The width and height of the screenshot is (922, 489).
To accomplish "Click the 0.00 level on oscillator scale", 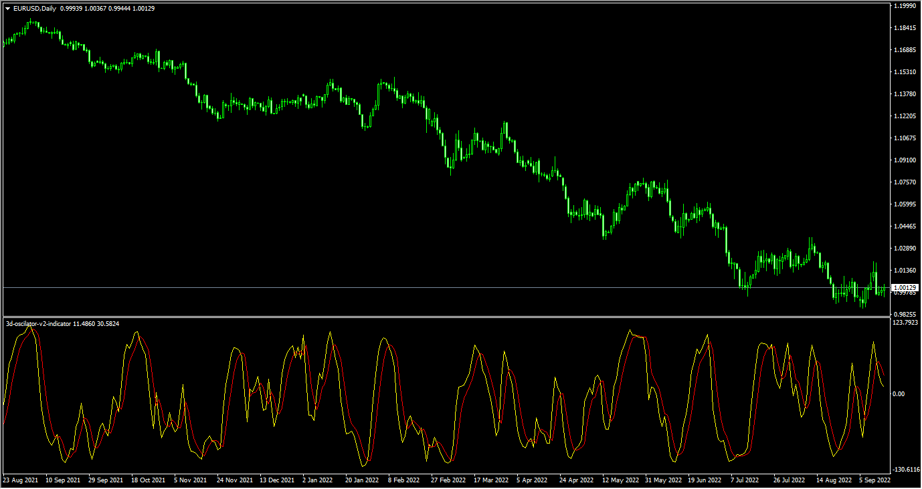I will [x=899, y=394].
